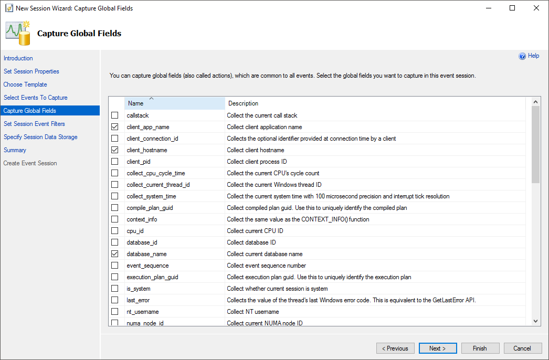Click the wizard title bar icon
549x360 pixels.
pos(8,8)
